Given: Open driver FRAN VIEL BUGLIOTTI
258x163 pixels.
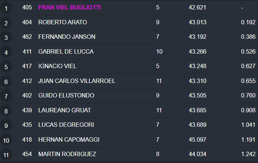Looking at the screenshot, I should click(70, 7).
